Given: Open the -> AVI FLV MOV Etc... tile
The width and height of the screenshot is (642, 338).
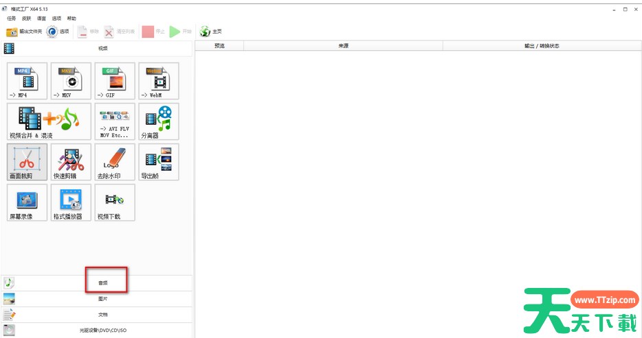Looking at the screenshot, I should (115, 121).
